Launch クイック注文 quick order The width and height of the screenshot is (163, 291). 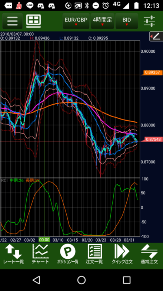(122, 254)
